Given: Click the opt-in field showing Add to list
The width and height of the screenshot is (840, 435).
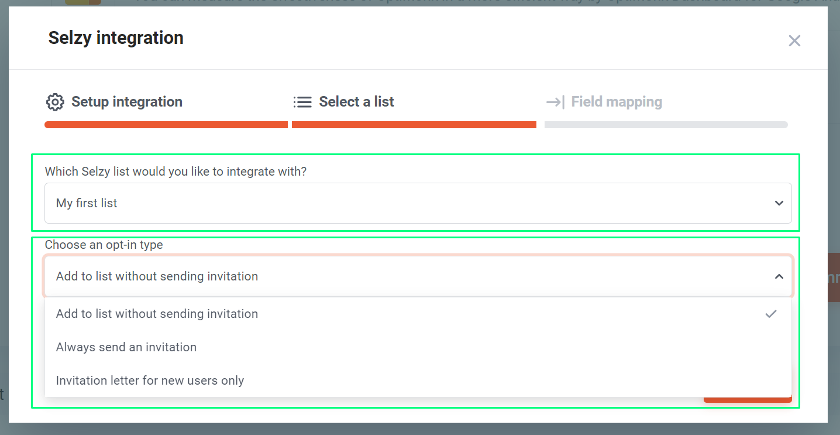Looking at the screenshot, I should coord(418,276).
